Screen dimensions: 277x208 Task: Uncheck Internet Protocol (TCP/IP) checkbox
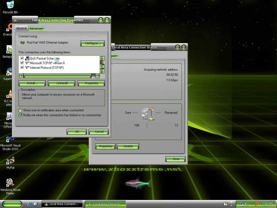22,67
